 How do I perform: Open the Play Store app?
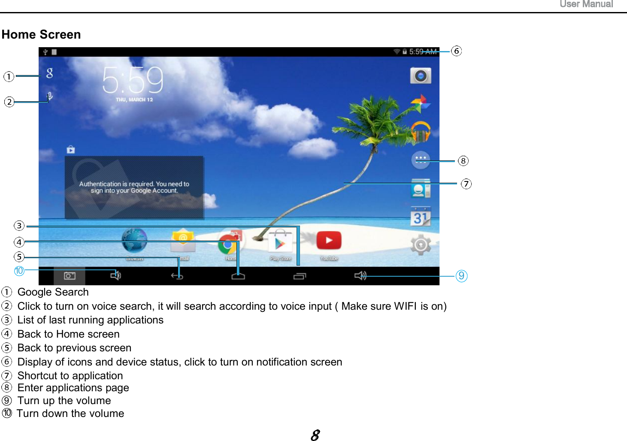(280, 242)
